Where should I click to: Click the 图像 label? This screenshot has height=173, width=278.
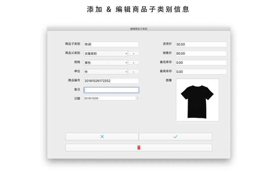point(169,80)
